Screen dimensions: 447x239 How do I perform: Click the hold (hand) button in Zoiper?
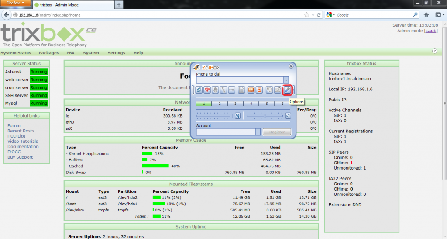coord(215,90)
